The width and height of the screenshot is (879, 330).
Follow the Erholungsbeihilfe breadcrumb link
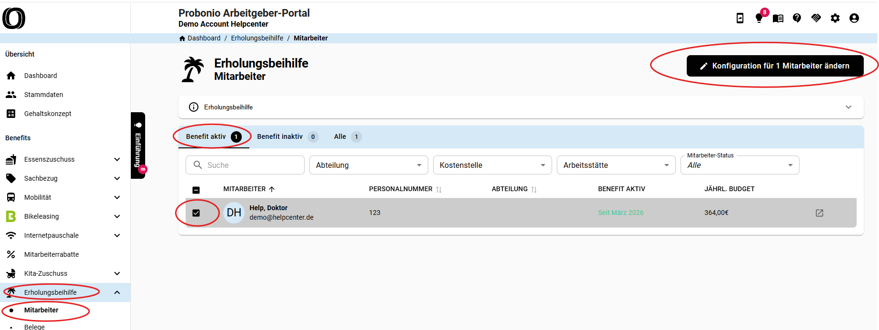(x=257, y=38)
